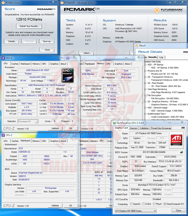Click the Driver field atiumdag 8.753.0.0
The width and height of the screenshot is (188, 216).
tap(157, 185)
